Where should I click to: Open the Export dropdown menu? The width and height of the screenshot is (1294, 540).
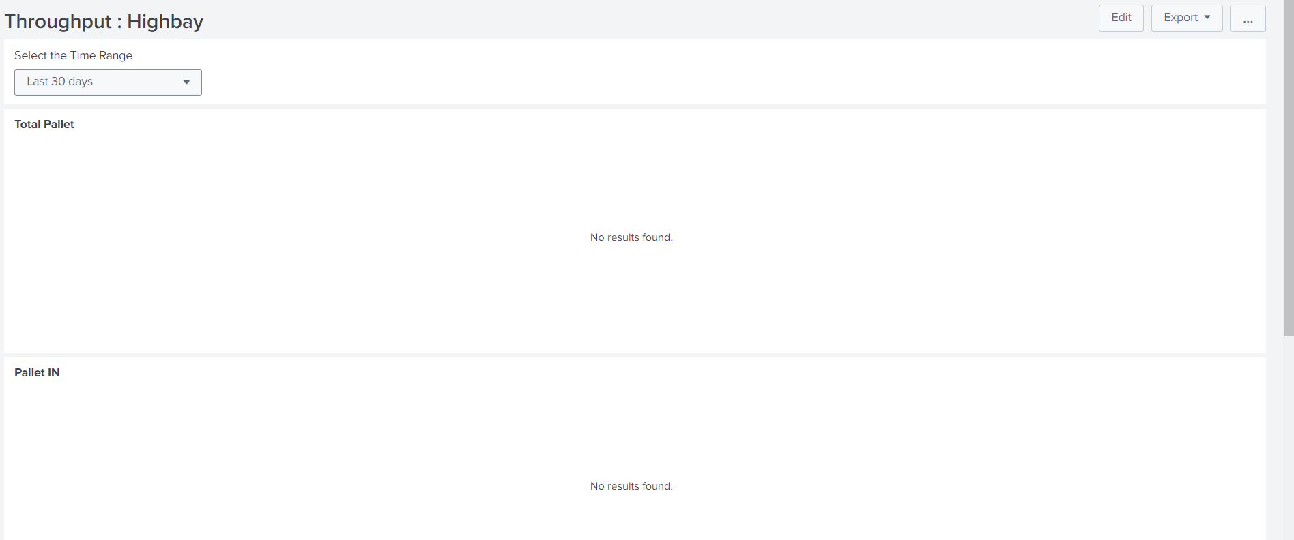1186,18
